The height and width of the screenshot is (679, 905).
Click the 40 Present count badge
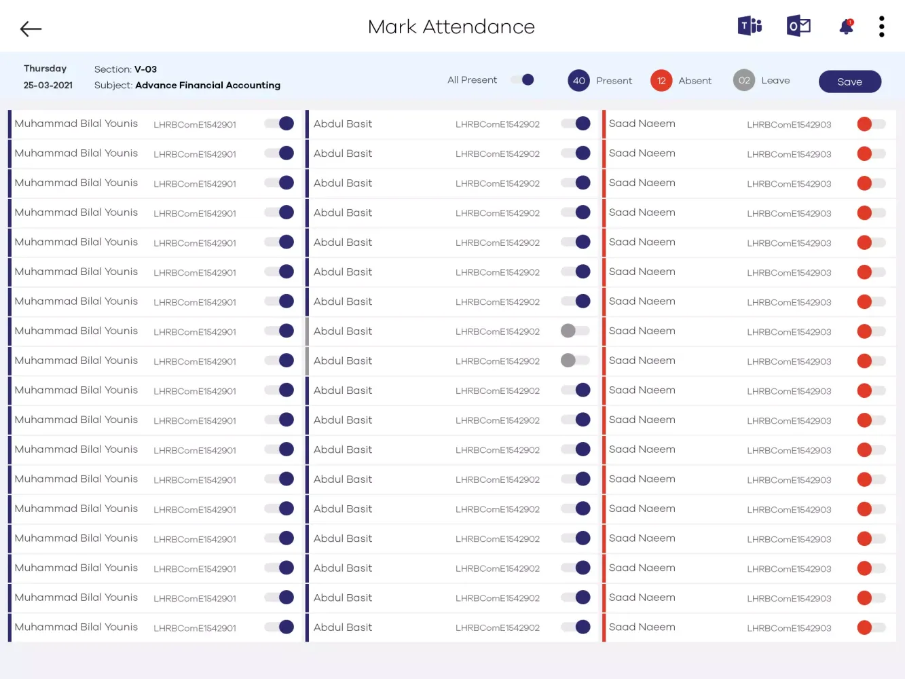coord(578,81)
